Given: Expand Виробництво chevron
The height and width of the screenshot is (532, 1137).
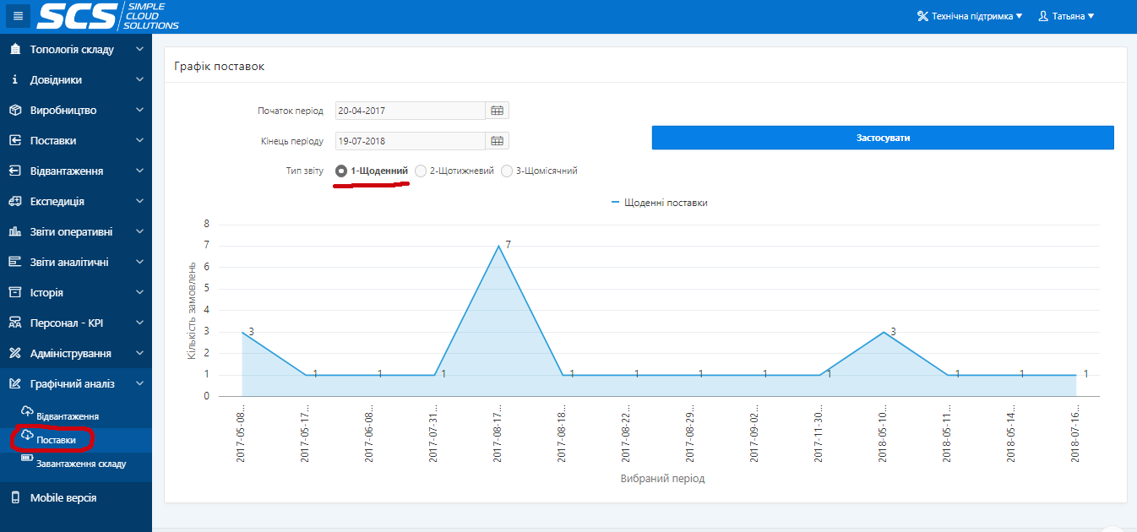Looking at the screenshot, I should click(139, 111).
